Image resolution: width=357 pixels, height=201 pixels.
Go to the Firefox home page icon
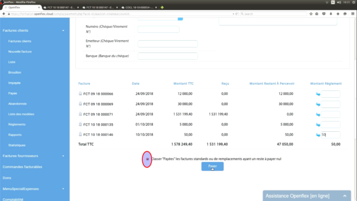tap(338, 14)
